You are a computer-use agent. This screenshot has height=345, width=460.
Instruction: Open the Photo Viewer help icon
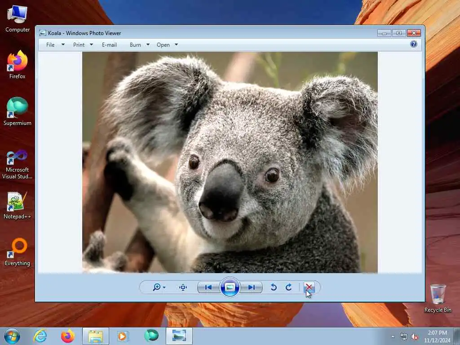[413, 44]
